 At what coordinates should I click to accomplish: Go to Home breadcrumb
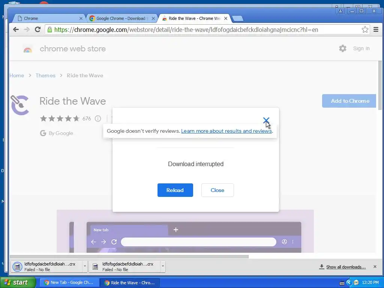(x=16, y=75)
